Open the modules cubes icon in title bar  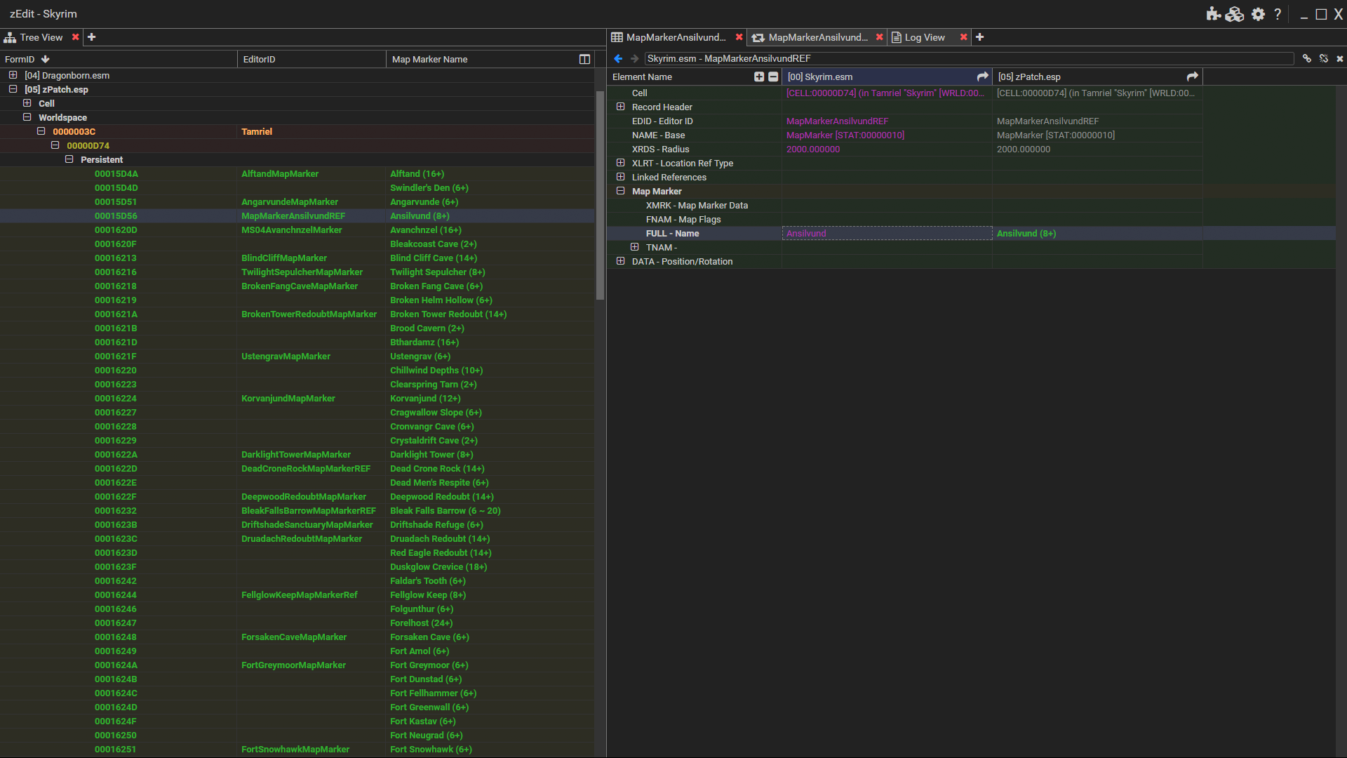point(1235,14)
